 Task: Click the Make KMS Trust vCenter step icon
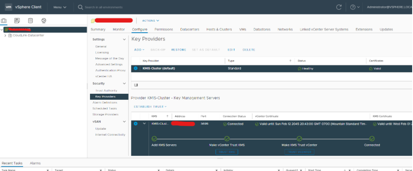299,138
